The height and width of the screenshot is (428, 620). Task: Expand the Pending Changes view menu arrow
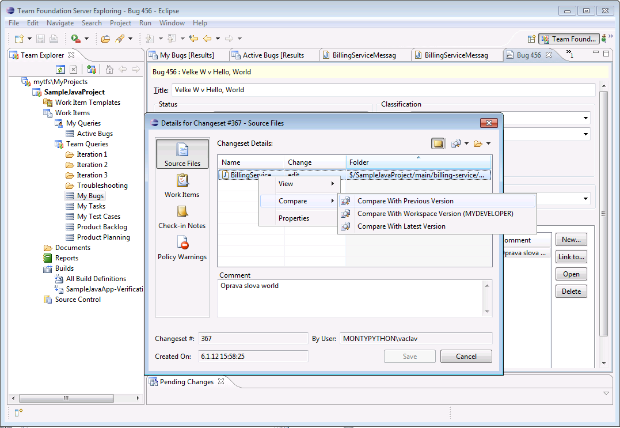pos(606,393)
